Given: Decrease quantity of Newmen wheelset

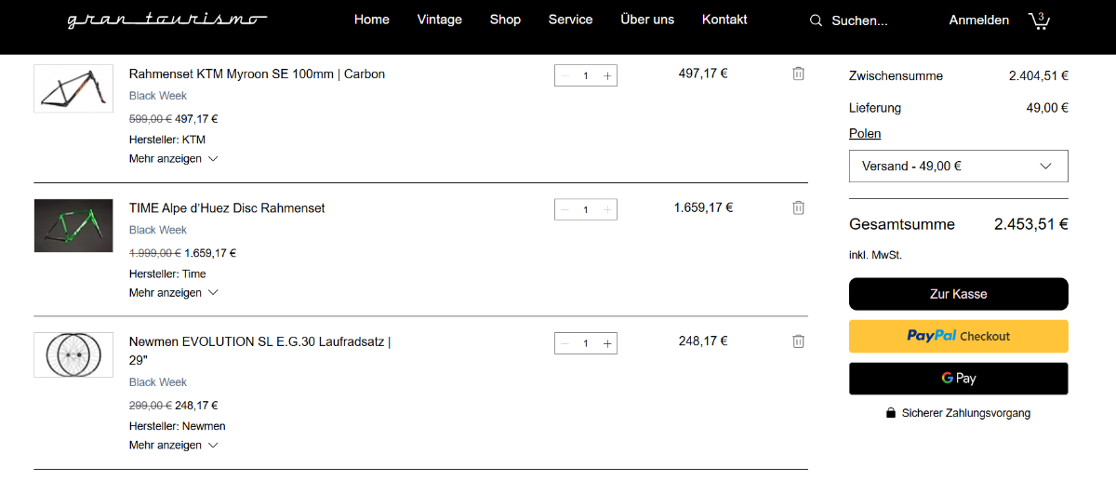Looking at the screenshot, I should (565, 344).
